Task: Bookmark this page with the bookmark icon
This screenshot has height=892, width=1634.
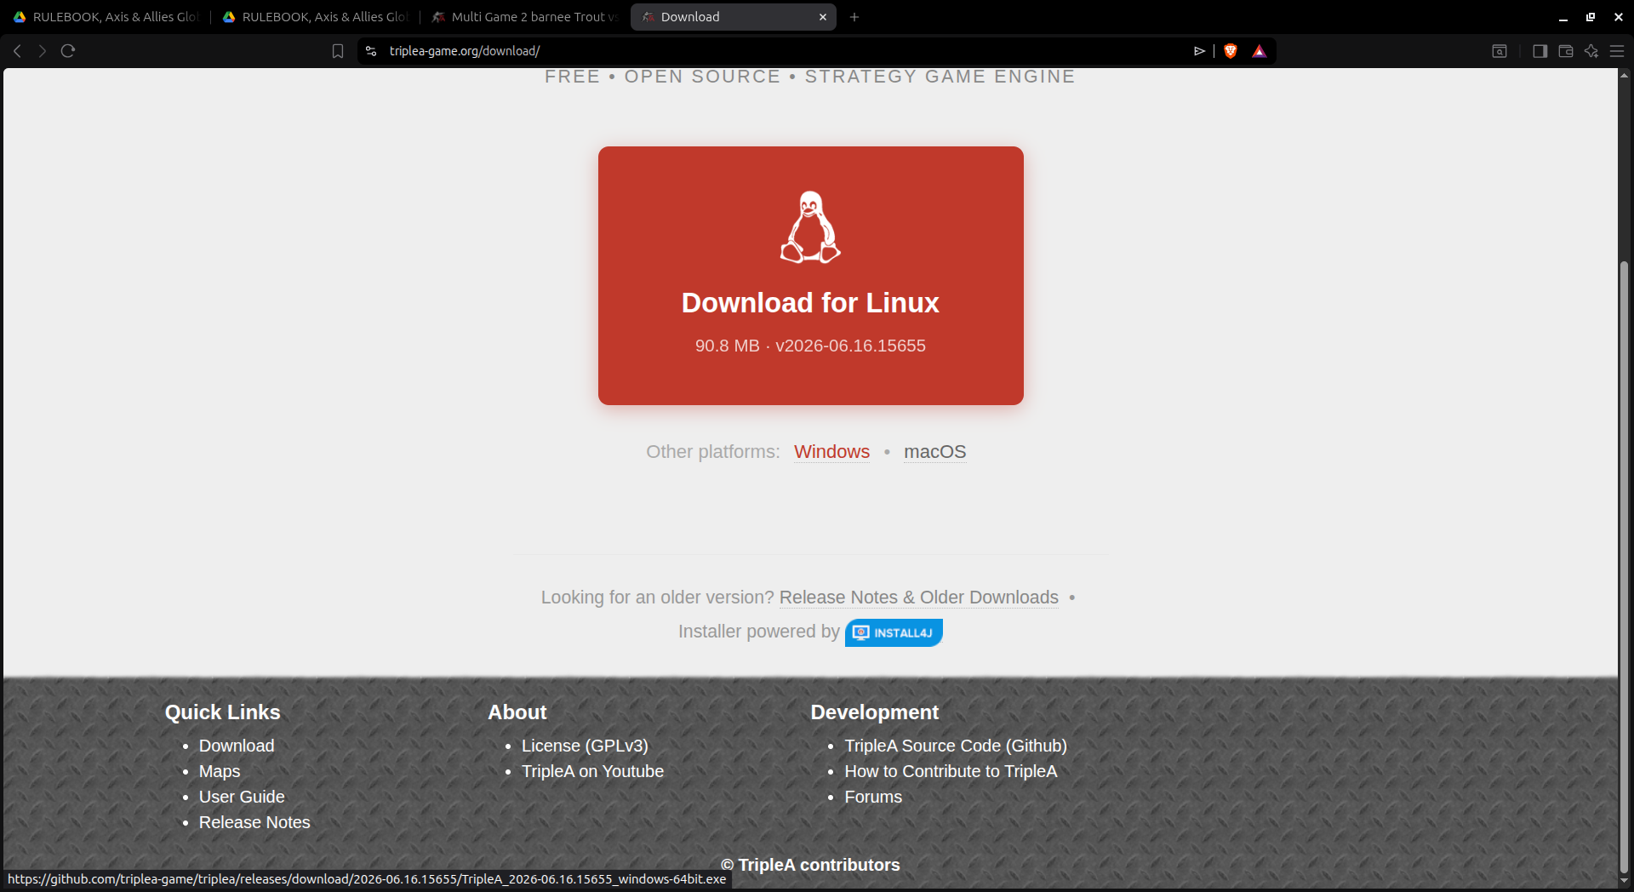Action: (x=338, y=51)
